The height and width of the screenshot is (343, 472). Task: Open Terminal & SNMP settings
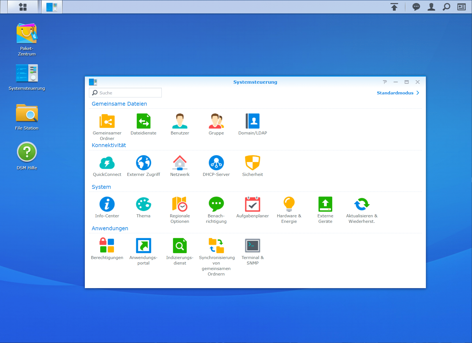click(x=252, y=246)
